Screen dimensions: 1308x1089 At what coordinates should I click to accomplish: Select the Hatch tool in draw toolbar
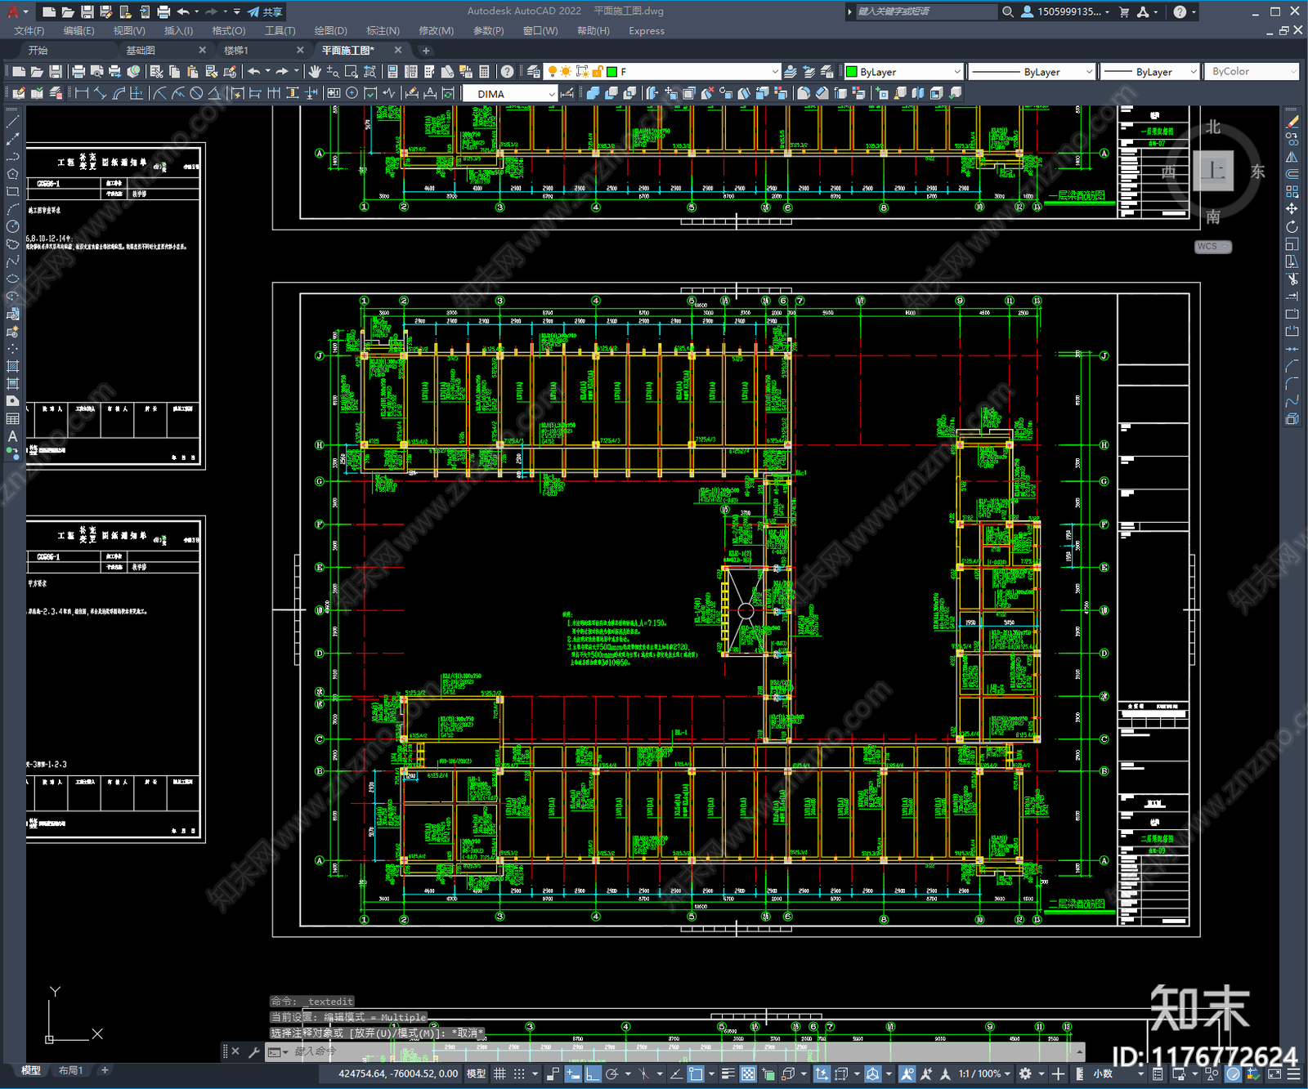click(x=12, y=366)
